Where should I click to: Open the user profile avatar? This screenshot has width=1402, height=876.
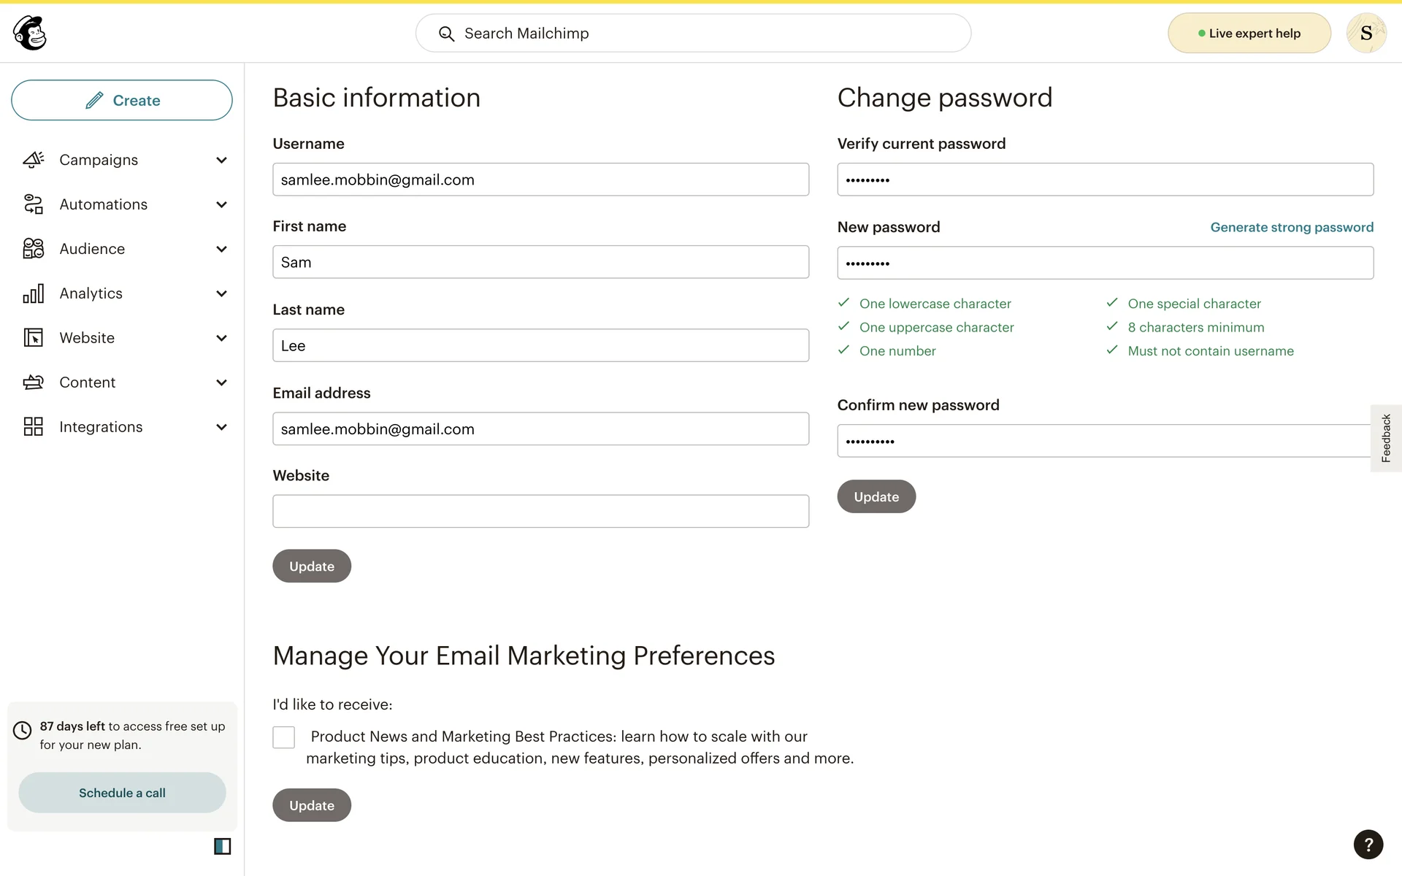point(1366,33)
